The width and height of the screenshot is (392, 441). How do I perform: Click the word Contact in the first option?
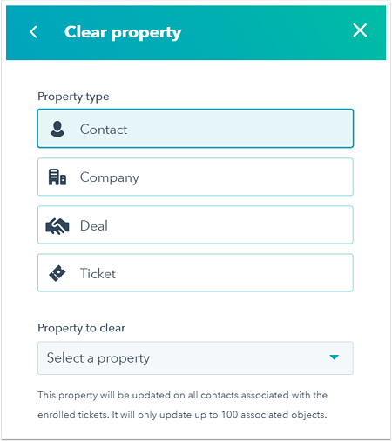[104, 130]
